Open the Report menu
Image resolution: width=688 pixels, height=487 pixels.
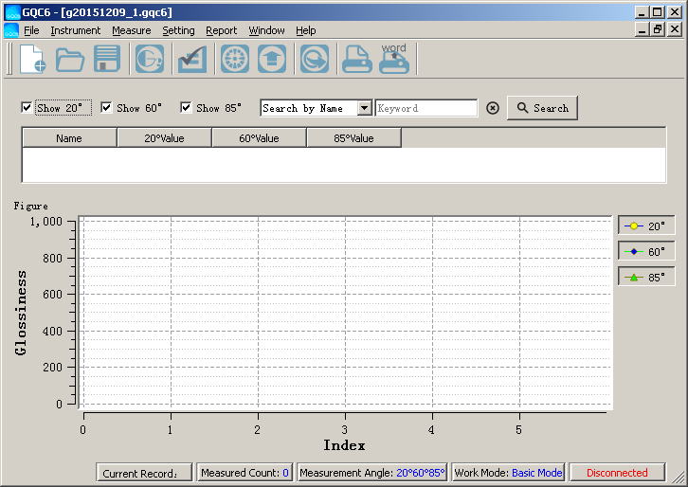tap(221, 30)
